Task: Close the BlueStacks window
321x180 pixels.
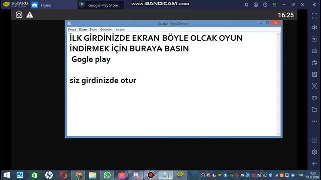Action: tap(303, 5)
